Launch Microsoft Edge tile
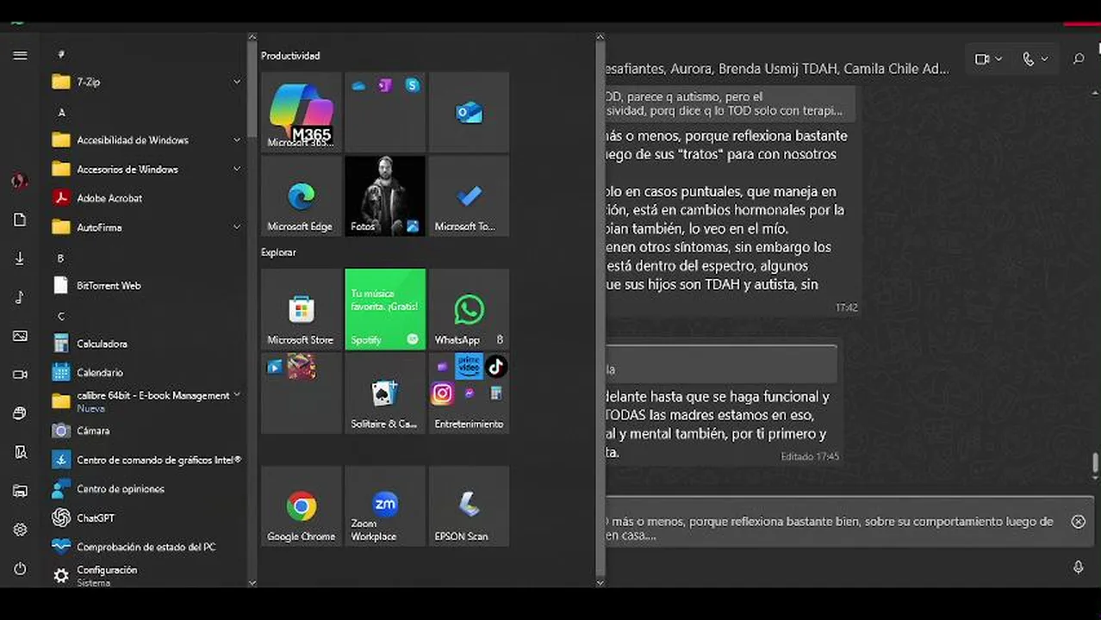 point(301,196)
